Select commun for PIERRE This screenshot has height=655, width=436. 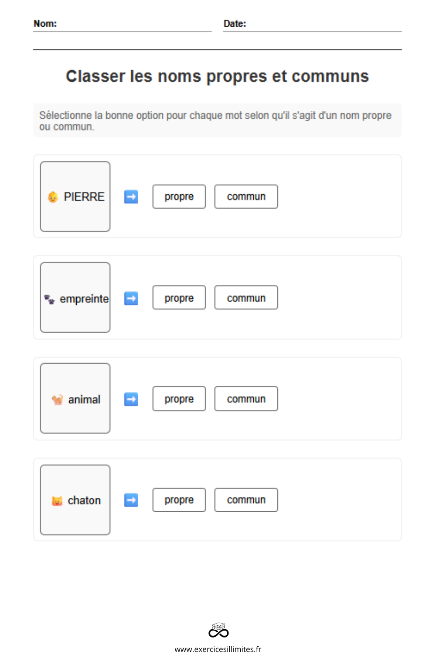pyautogui.click(x=246, y=196)
